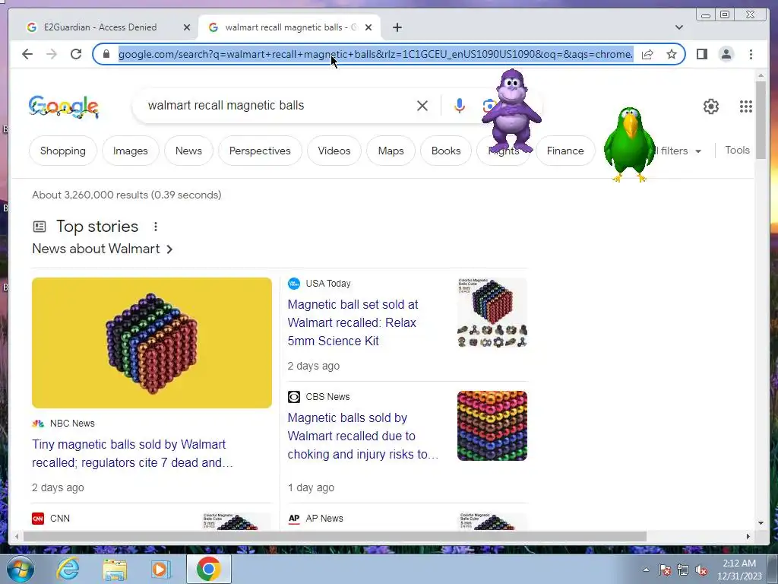
Task: Click the Google logo
Action: (x=64, y=106)
